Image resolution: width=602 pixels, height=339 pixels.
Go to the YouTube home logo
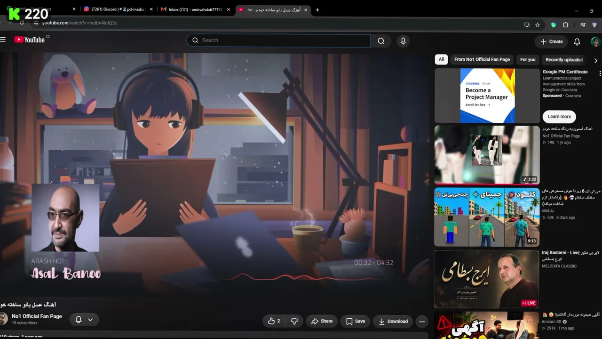pos(29,40)
